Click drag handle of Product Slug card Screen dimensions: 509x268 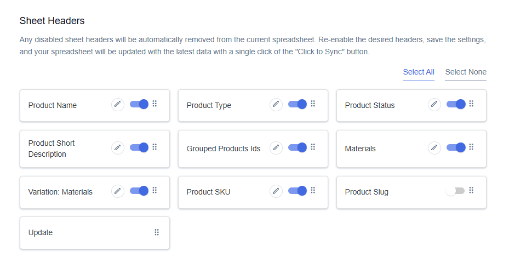click(471, 190)
